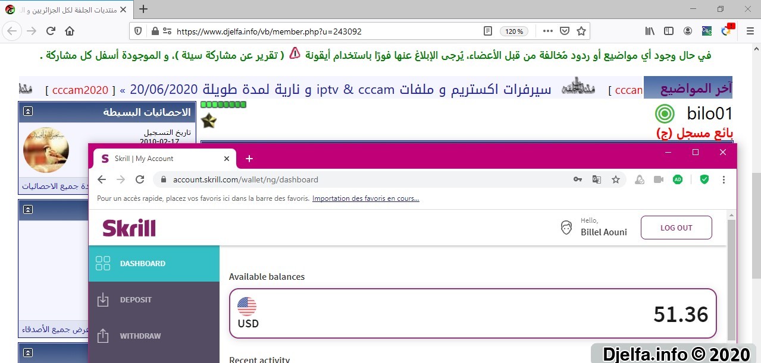This screenshot has width=761, height=363.
Task: Click the 120 % zoom indicator in Firefox
Action: pos(513,31)
